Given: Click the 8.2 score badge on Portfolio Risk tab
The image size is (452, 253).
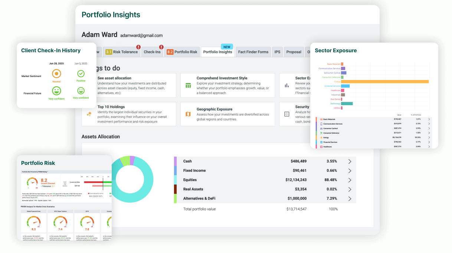Looking at the screenshot, I should tap(170, 52).
